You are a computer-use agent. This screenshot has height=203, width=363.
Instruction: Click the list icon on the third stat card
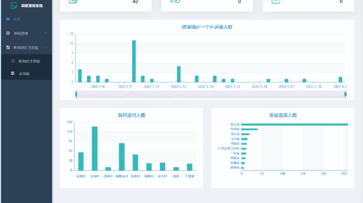275,1
